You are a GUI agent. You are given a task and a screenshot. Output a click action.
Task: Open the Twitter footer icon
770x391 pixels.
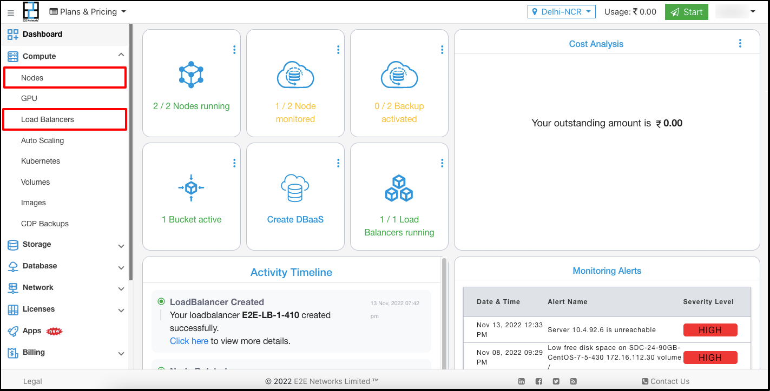556,381
